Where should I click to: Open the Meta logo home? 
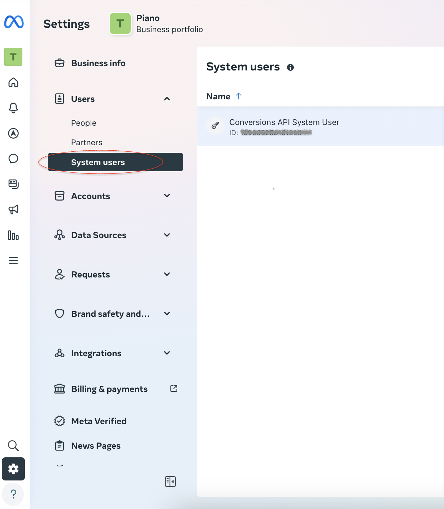[x=14, y=22]
